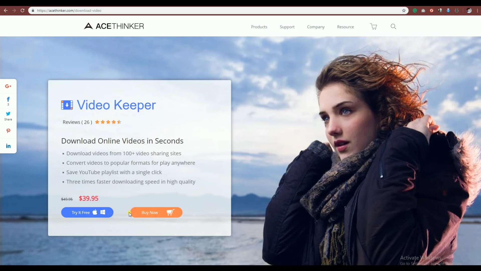Click the $39.95 price text
The image size is (481, 271).
click(x=89, y=198)
